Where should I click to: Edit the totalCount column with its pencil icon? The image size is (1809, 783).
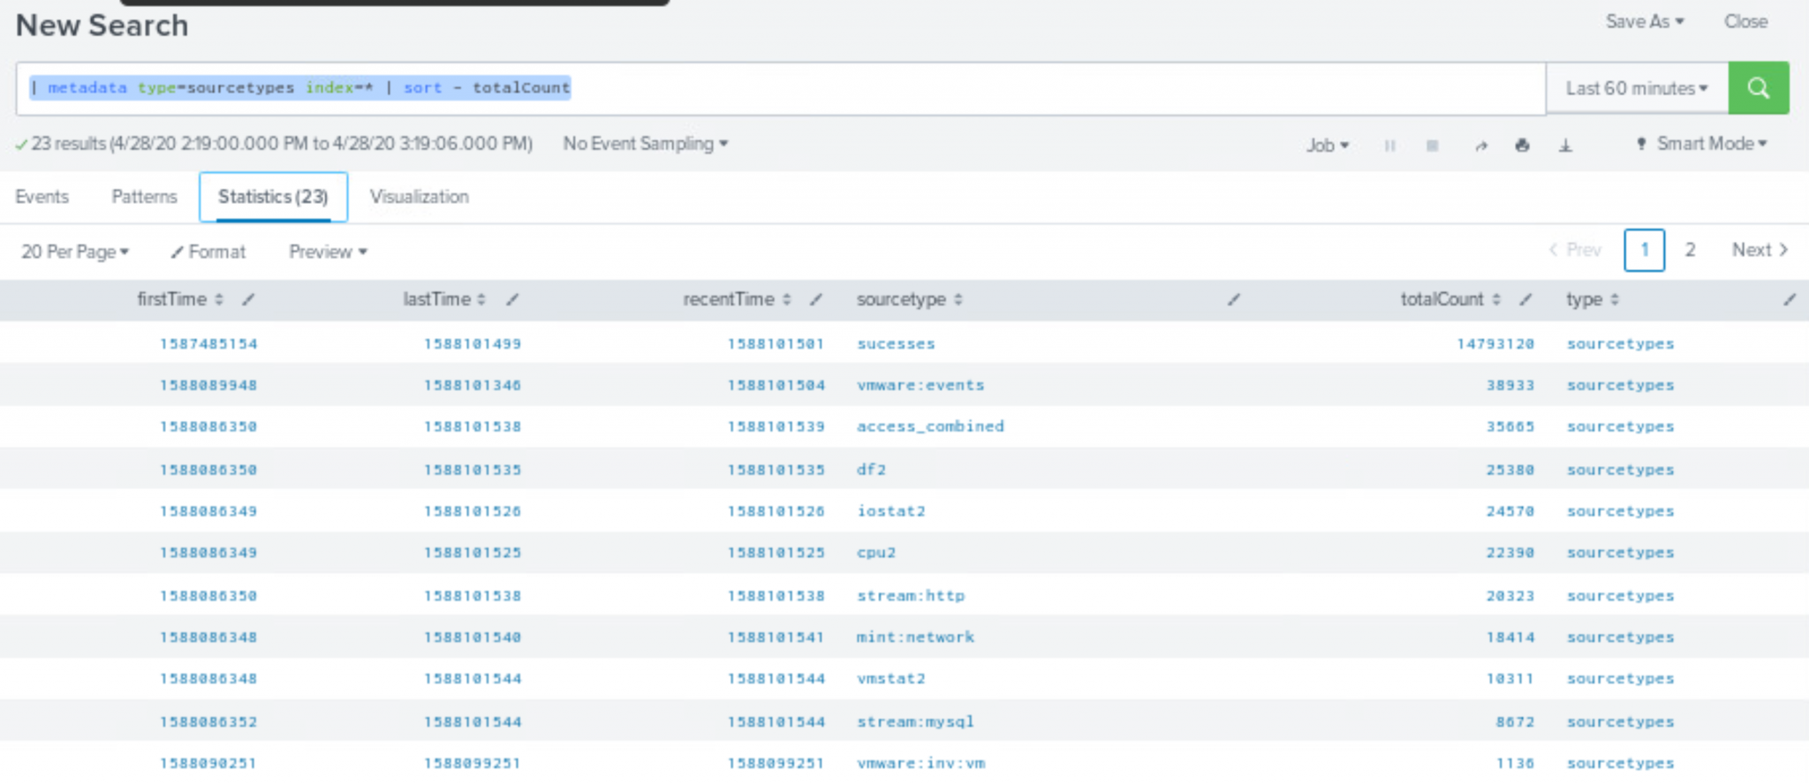point(1525,300)
